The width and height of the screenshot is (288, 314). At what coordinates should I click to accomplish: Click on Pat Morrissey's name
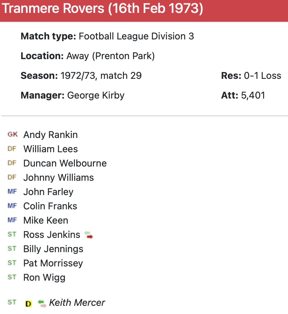click(x=53, y=263)
